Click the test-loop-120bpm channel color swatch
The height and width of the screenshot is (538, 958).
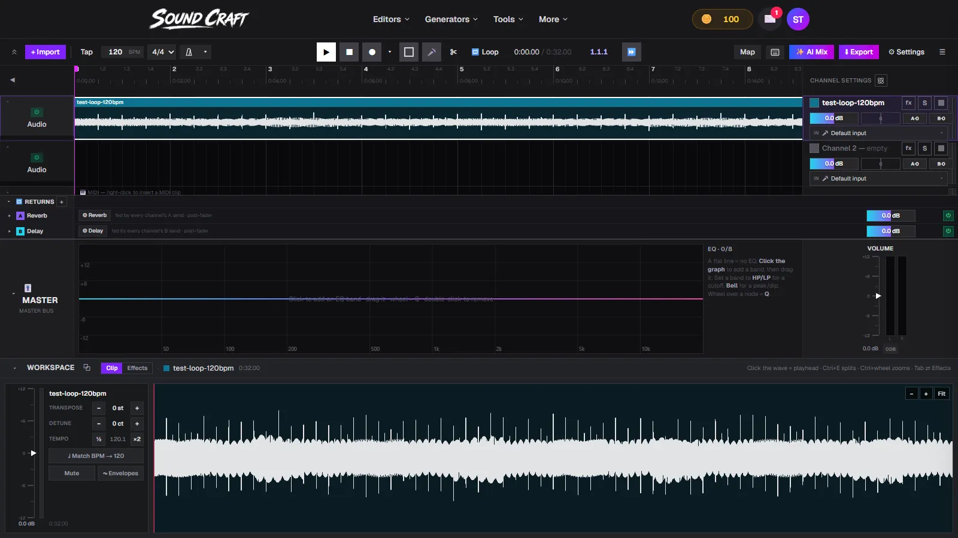pos(814,103)
